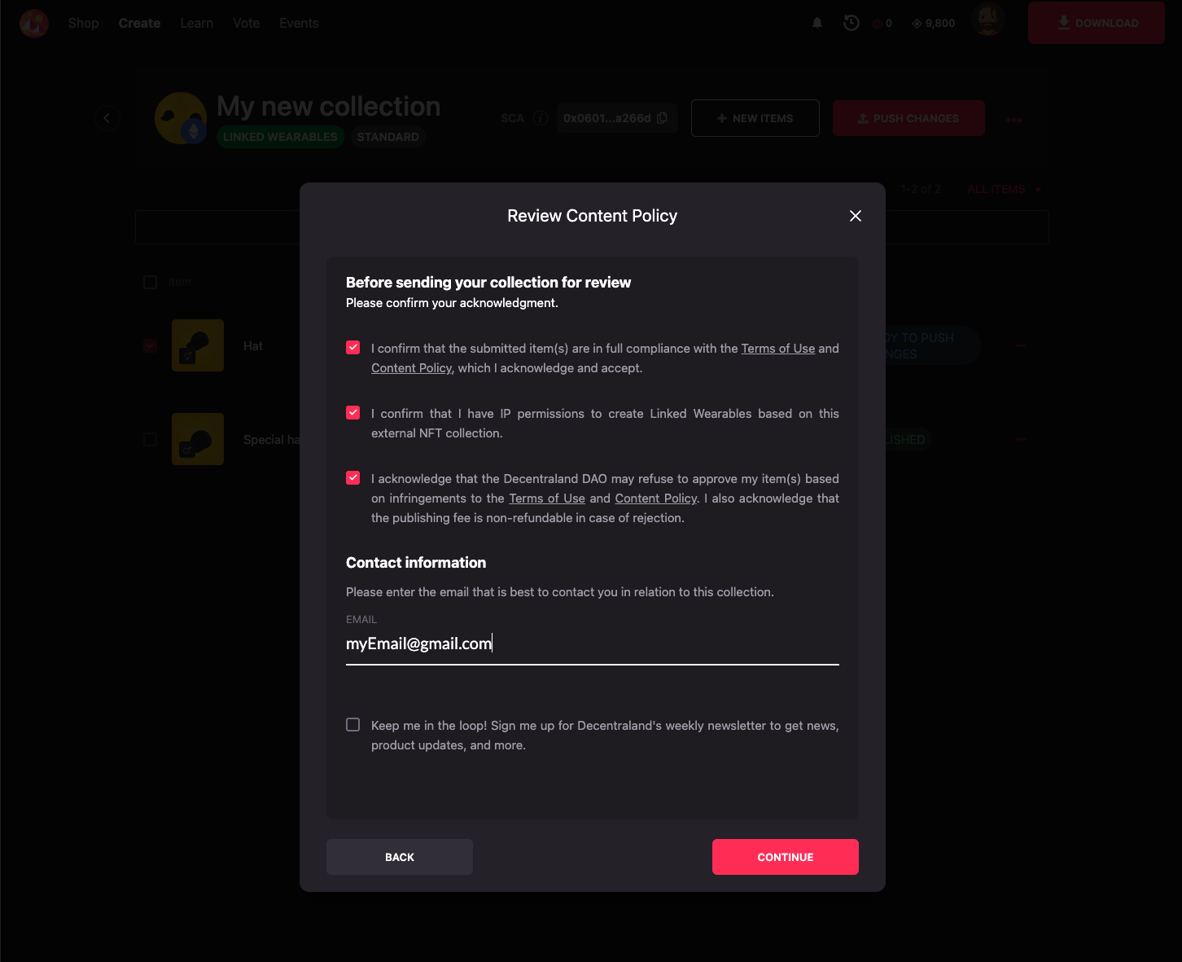Open the user avatar profile
Image resolution: width=1182 pixels, height=962 pixels.
pos(988,21)
